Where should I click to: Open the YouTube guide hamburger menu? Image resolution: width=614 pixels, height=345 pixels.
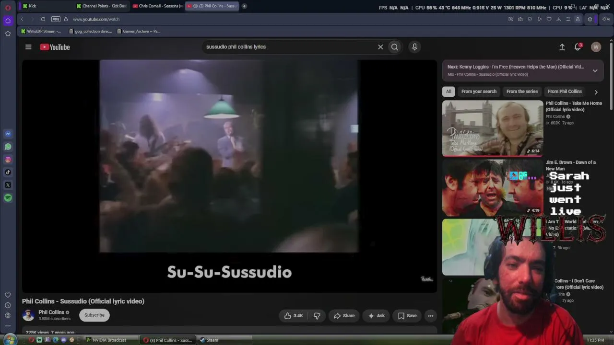click(x=28, y=47)
